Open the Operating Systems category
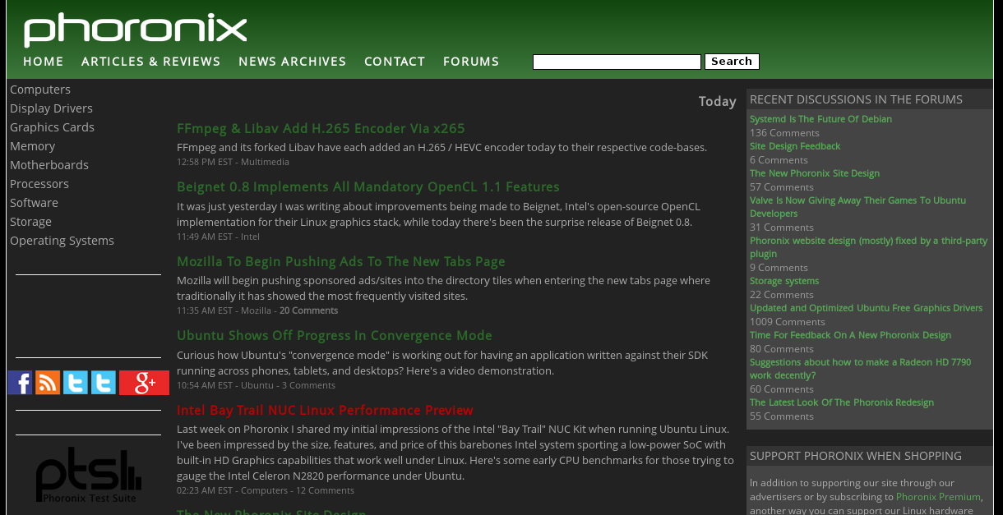This screenshot has width=1003, height=515. click(x=62, y=241)
